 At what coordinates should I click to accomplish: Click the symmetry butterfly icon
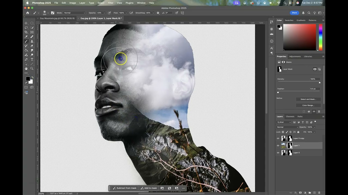pyautogui.click(x=182, y=13)
